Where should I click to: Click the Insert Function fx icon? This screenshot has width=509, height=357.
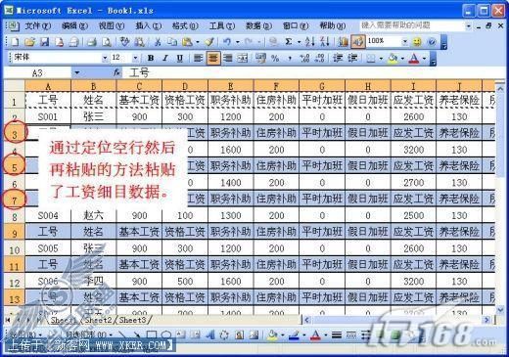click(x=116, y=72)
